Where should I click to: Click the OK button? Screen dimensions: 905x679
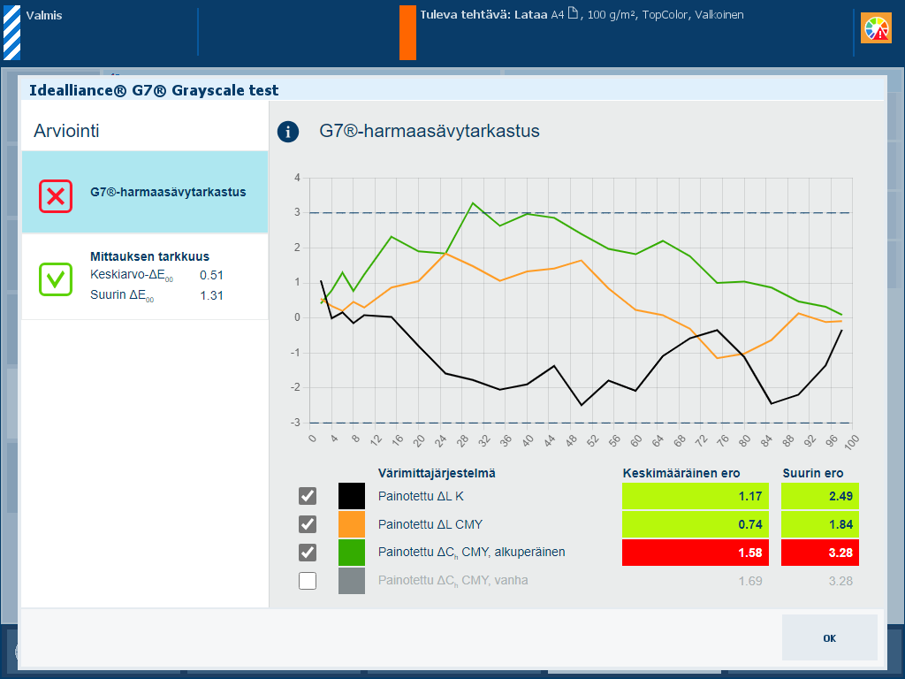829,637
